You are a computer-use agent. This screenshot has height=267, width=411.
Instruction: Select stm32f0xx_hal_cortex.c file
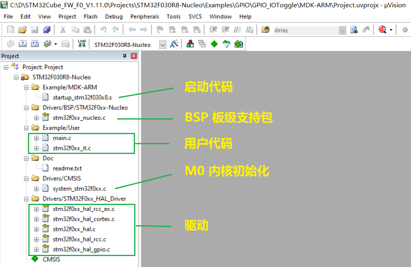point(83,219)
